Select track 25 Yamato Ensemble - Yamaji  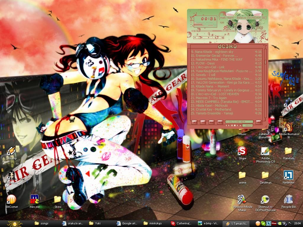click(226, 113)
